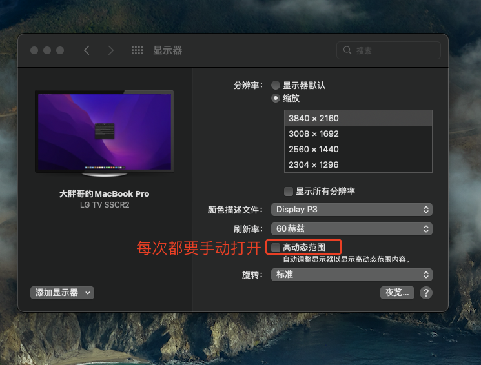Click the search field
Image resolution: width=481 pixels, height=365 pixels.
[389, 50]
